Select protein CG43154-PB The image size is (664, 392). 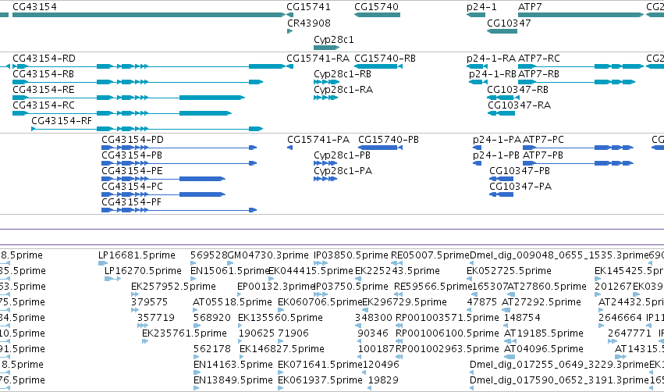pos(179,163)
